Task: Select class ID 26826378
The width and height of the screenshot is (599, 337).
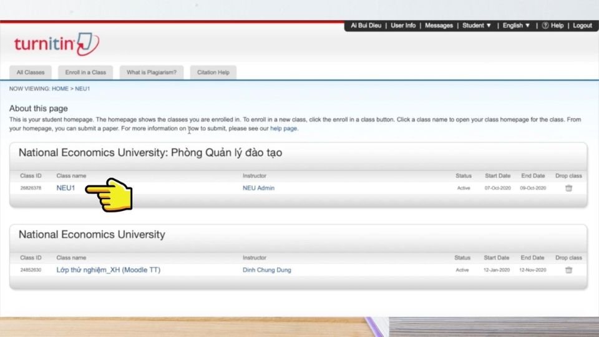Action: (x=31, y=188)
